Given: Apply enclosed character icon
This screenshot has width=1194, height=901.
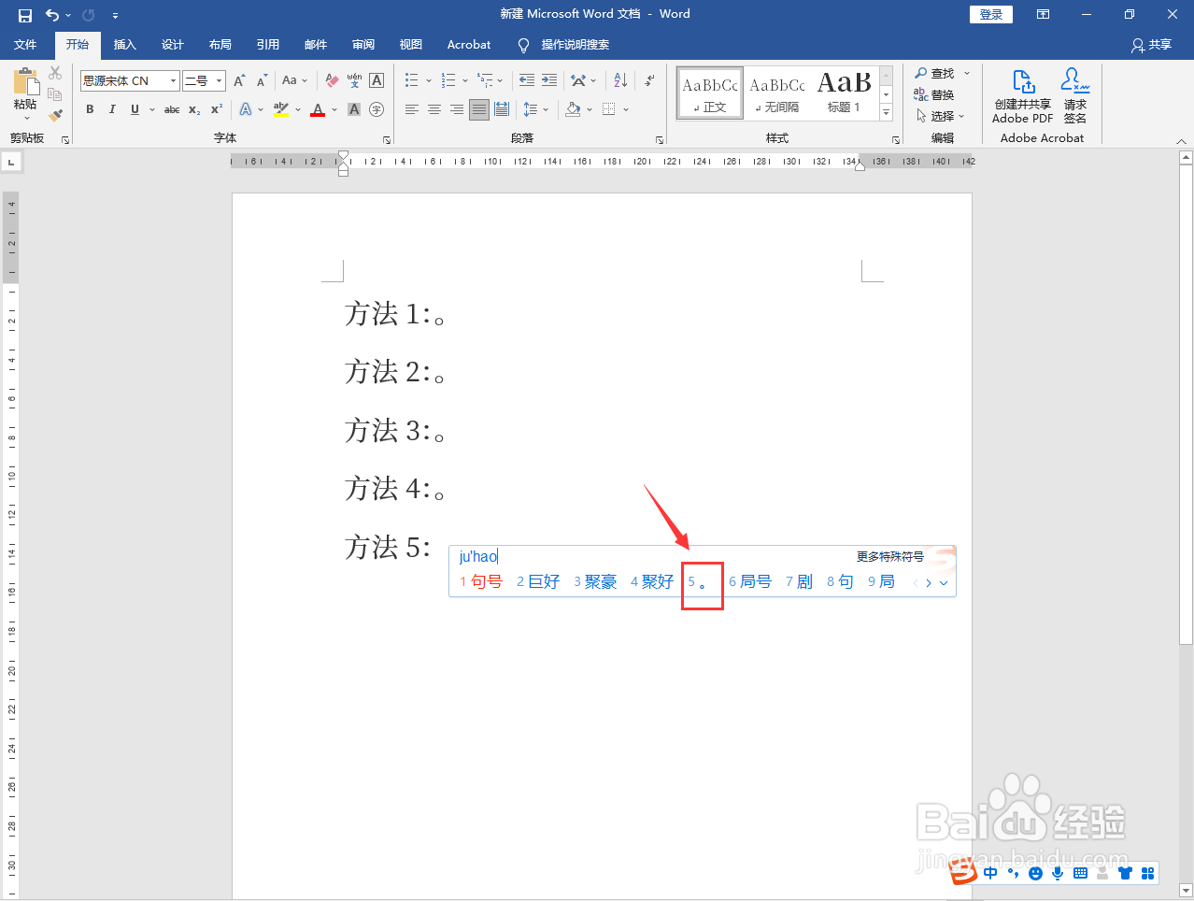Looking at the screenshot, I should point(377,109).
